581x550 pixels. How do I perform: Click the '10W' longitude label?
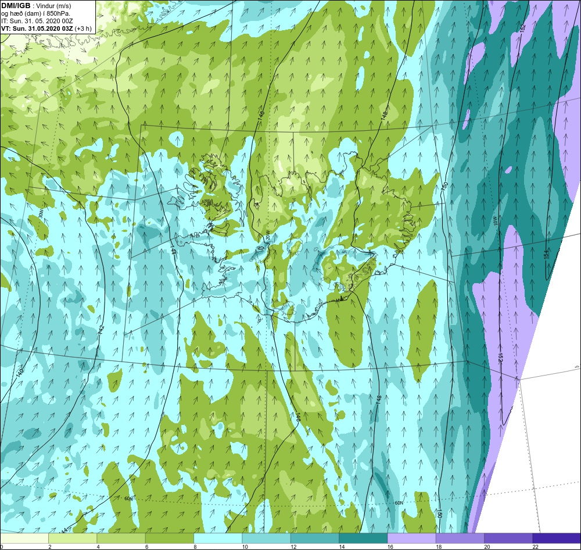(496, 221)
